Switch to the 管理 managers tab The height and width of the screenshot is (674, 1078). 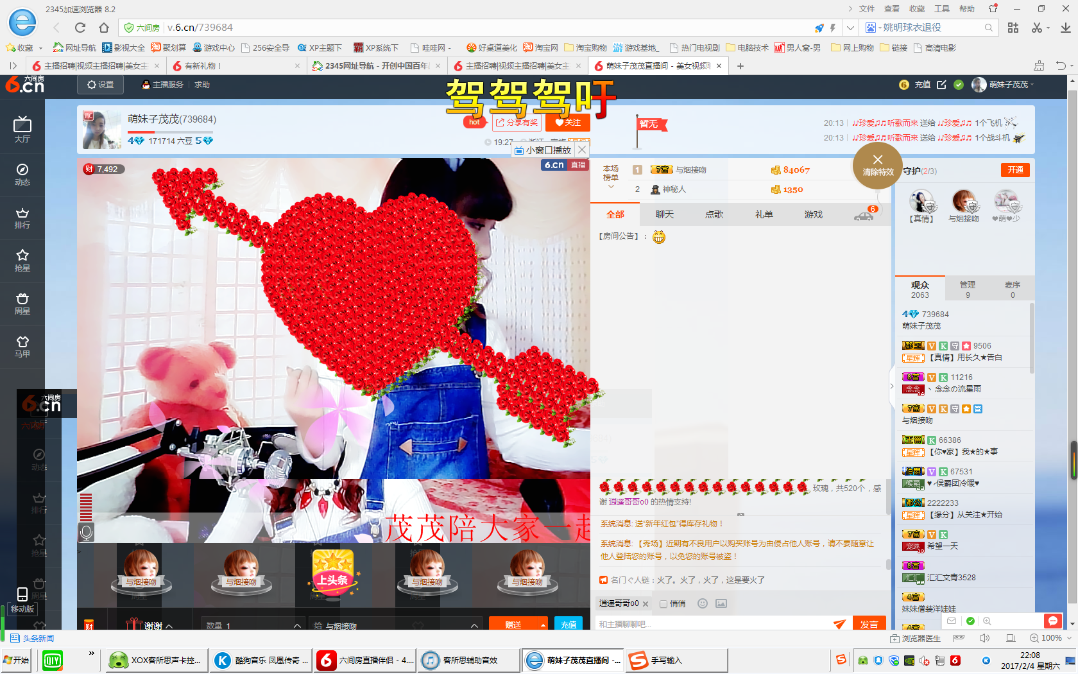pos(968,289)
